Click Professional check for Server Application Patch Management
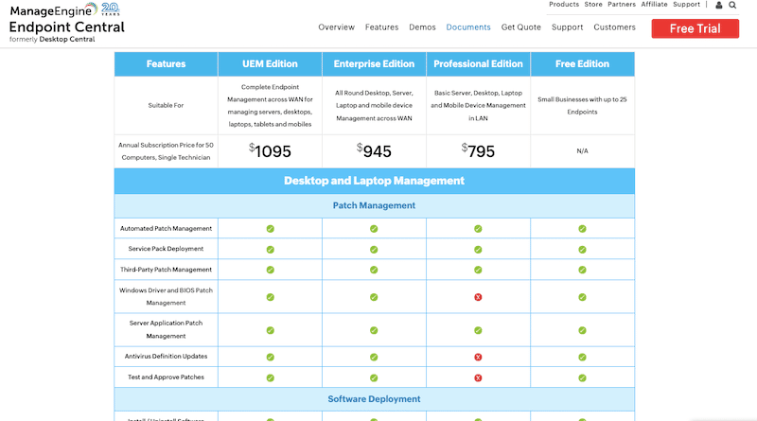 [478, 331]
